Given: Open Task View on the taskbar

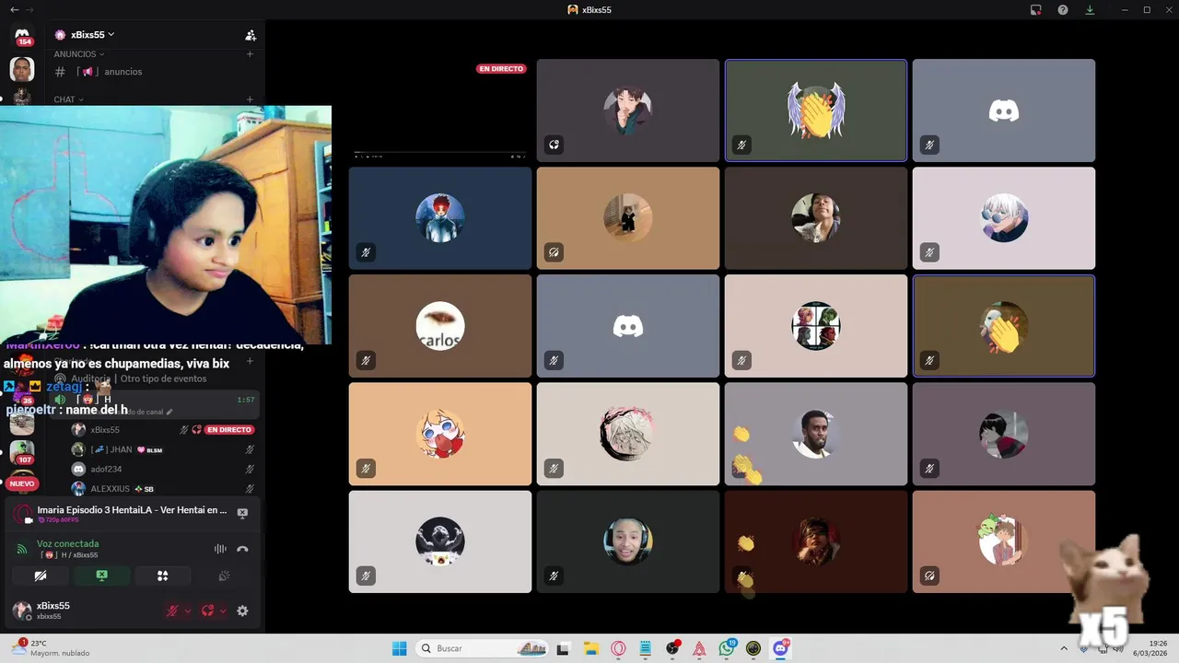Looking at the screenshot, I should [x=564, y=648].
